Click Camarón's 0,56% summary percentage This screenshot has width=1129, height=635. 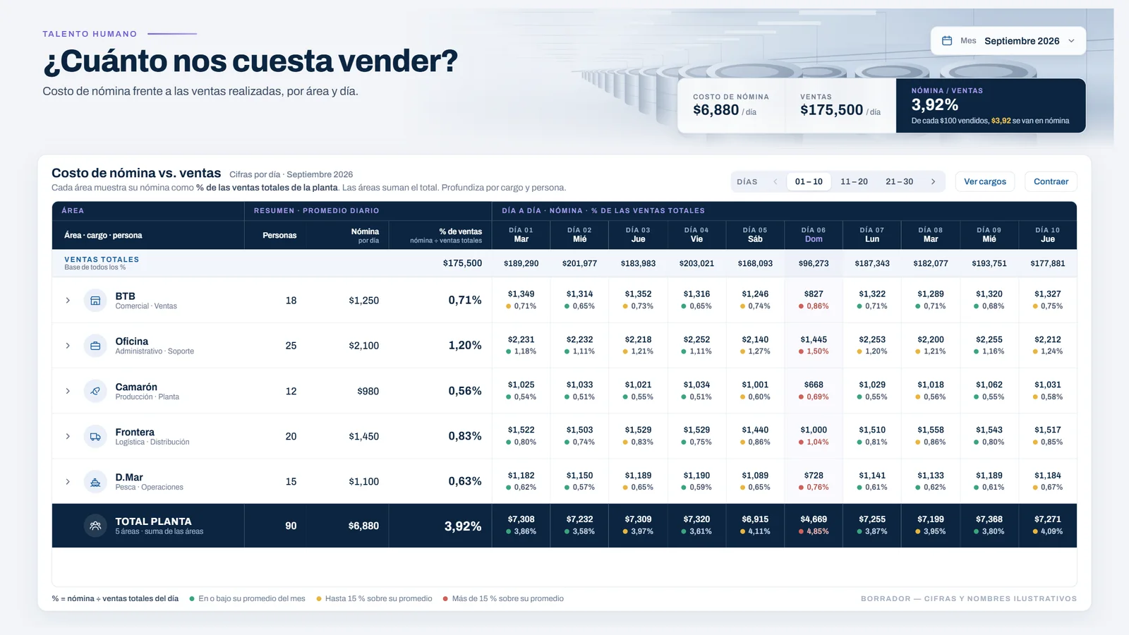click(465, 391)
